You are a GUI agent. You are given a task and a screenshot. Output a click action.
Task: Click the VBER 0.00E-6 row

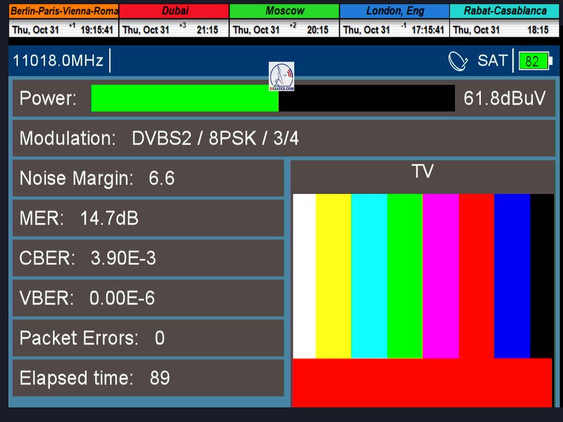click(148, 298)
